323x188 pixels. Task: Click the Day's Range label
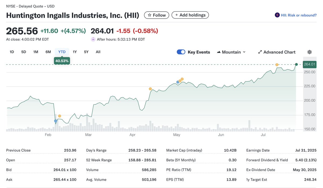[96, 150]
